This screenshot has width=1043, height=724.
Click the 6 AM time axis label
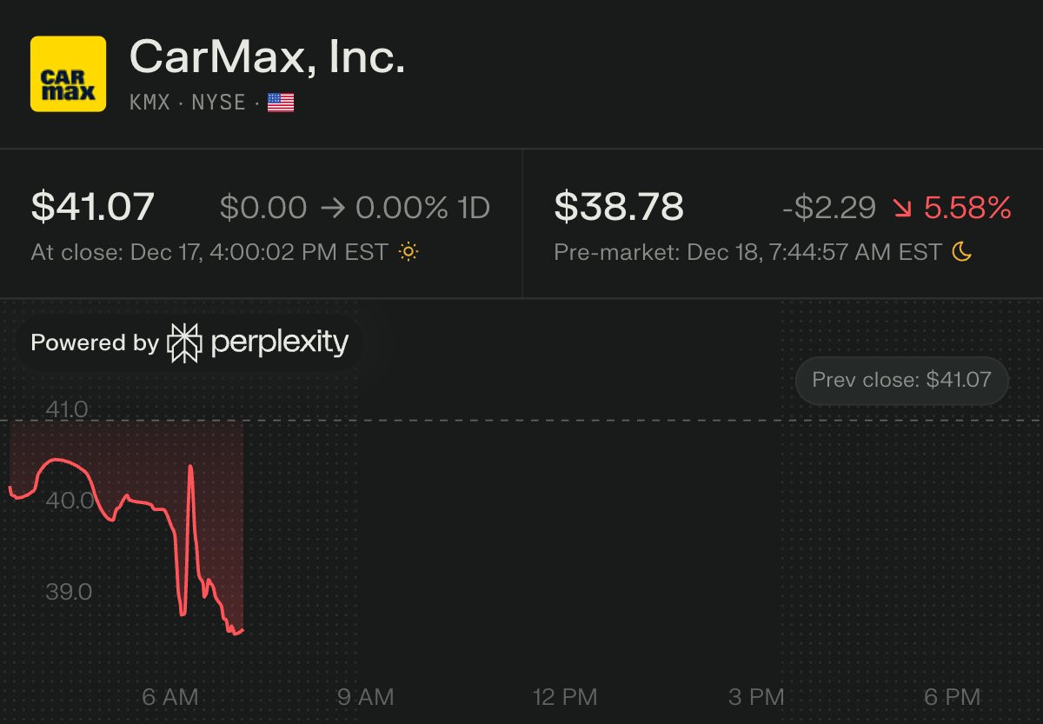(170, 697)
